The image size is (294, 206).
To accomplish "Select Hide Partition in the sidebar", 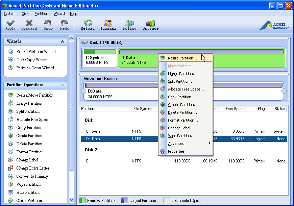I will coord(28,192).
